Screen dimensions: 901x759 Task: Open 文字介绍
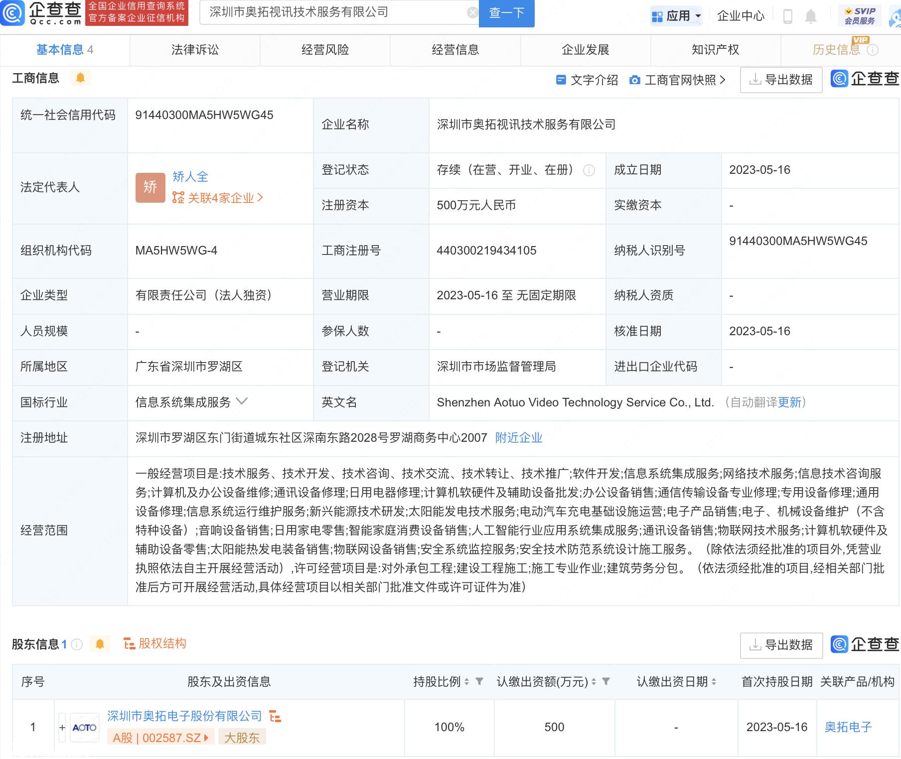587,80
